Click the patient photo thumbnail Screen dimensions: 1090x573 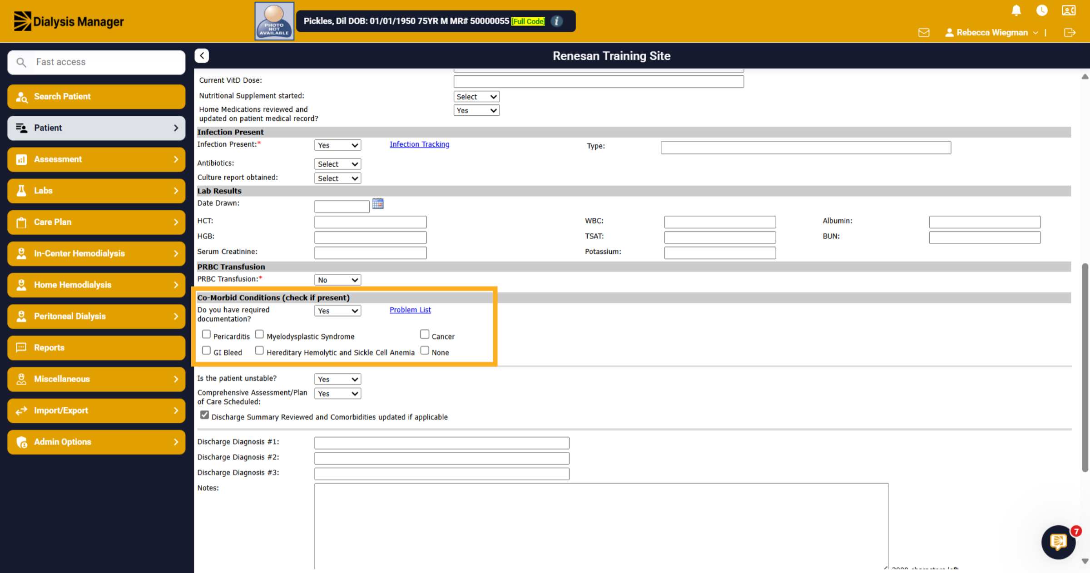click(x=274, y=21)
